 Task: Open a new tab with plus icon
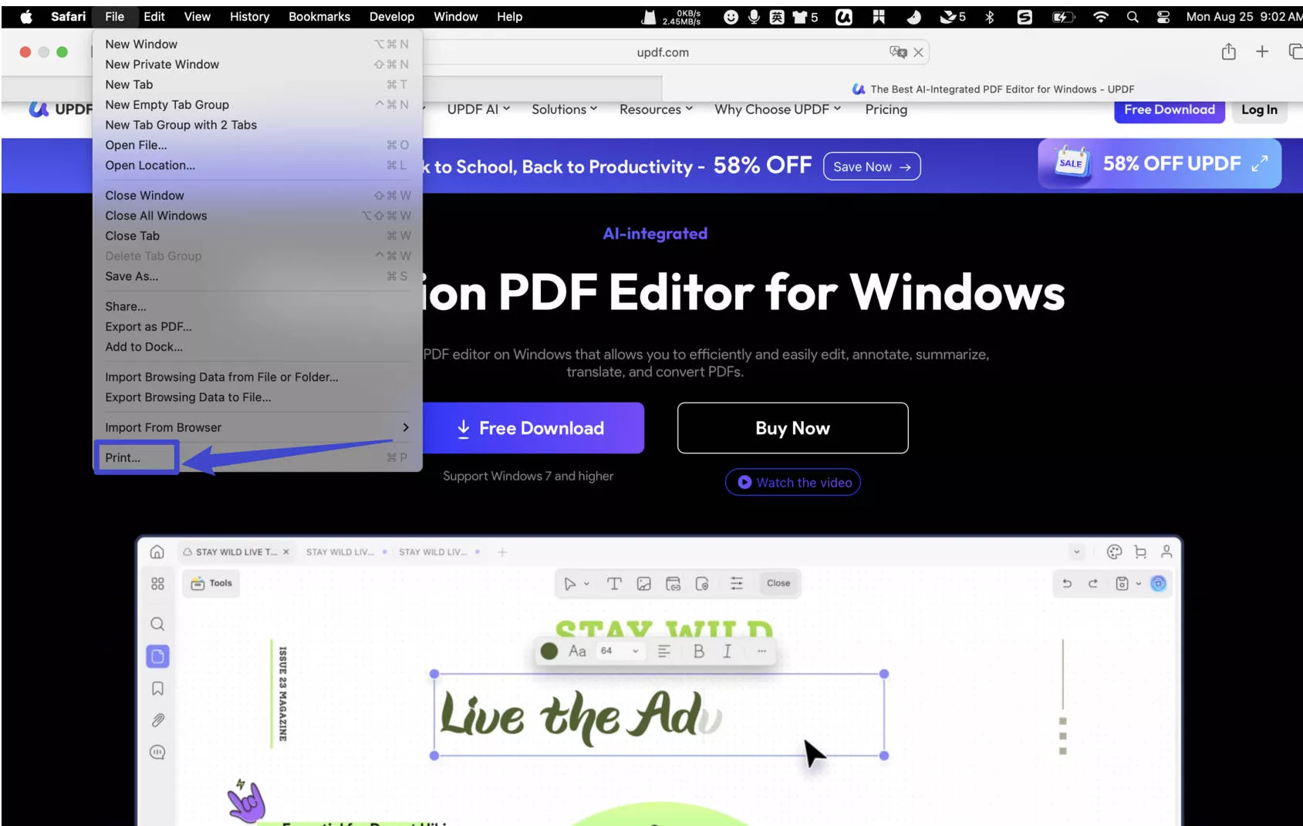point(1262,52)
